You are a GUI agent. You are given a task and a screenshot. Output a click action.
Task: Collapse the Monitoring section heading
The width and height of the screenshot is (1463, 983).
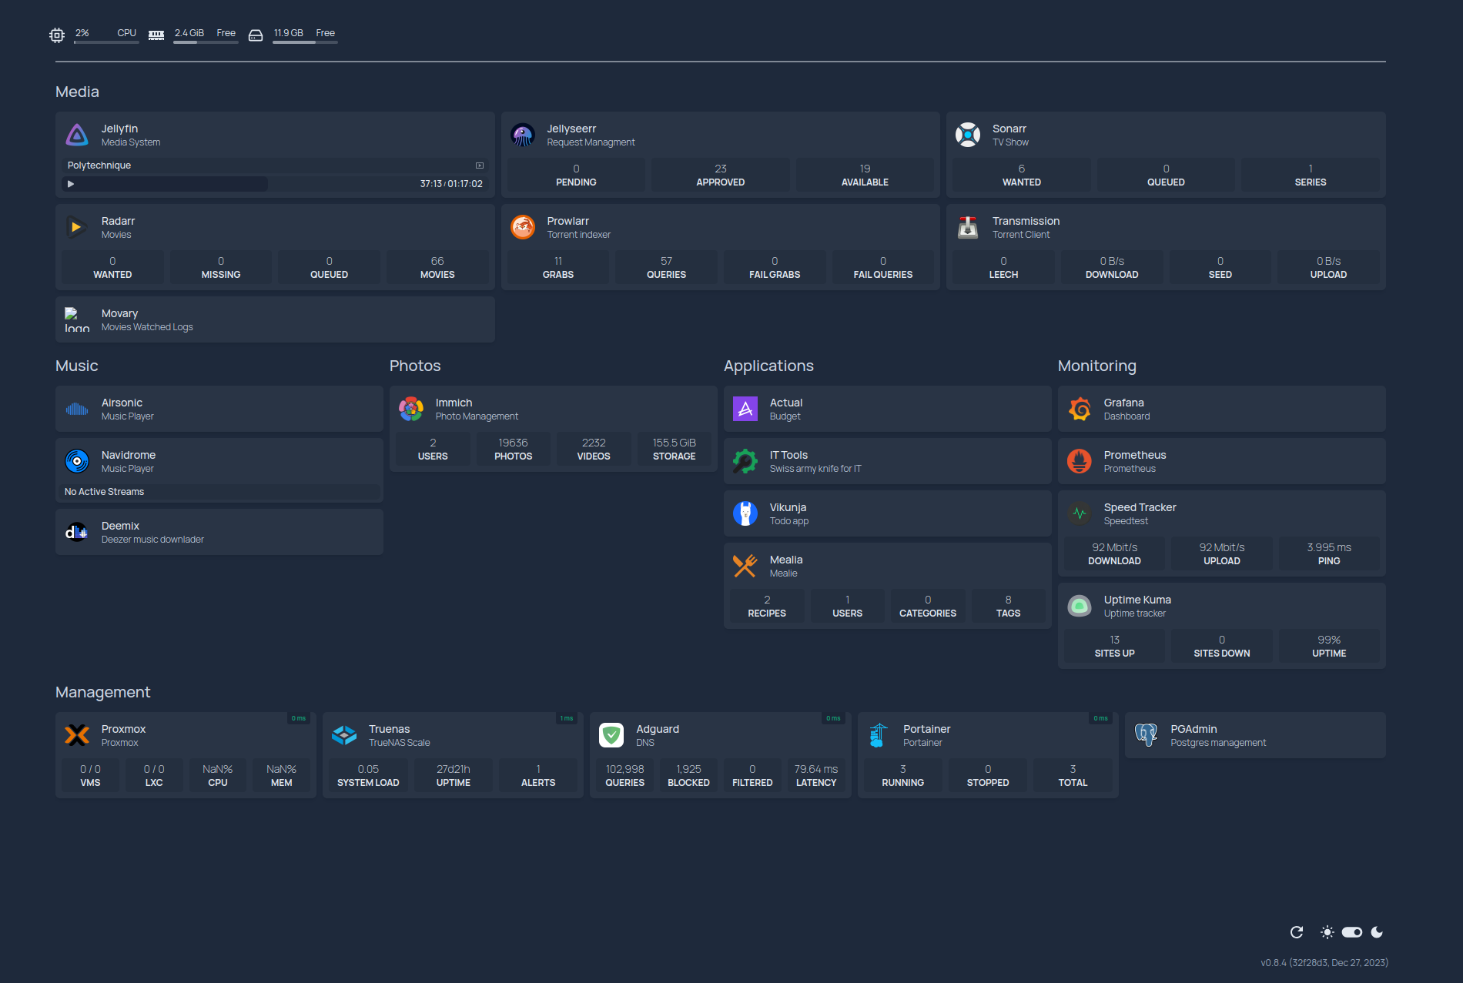(x=1097, y=366)
